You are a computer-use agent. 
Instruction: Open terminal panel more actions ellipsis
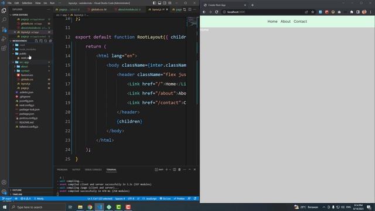tap(185, 169)
